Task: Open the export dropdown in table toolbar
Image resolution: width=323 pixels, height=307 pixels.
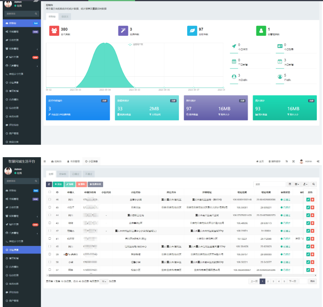Action: [x=305, y=184]
